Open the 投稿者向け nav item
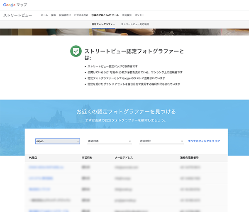The image size is (249, 212). click(65, 15)
